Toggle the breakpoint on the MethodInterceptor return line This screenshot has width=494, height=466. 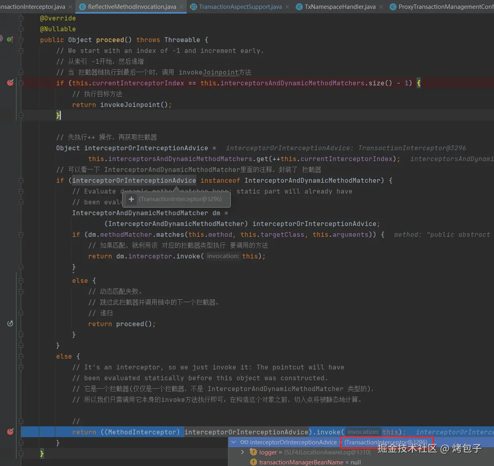[10, 432]
